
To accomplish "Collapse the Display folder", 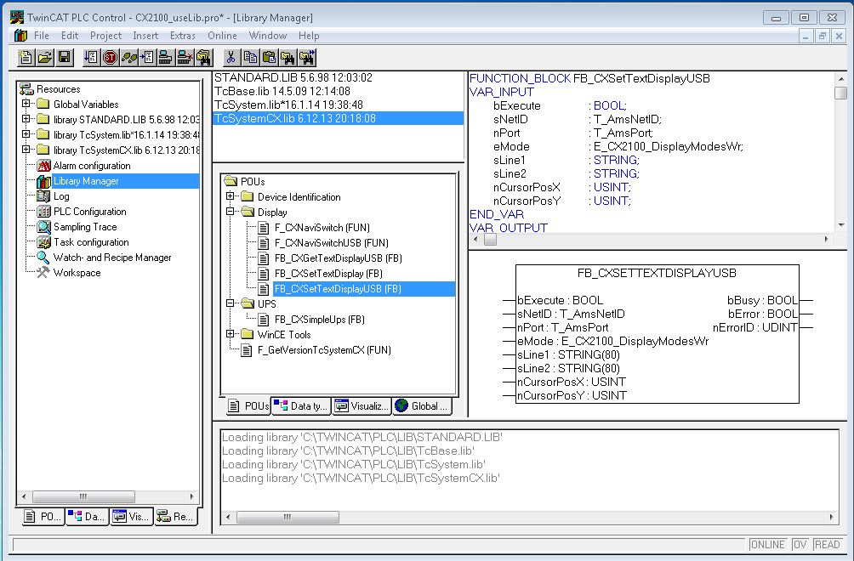I will pos(230,211).
